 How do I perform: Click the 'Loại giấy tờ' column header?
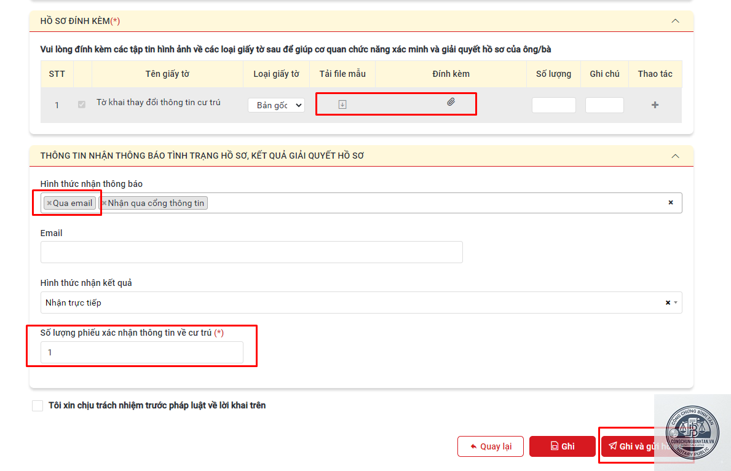(276, 74)
